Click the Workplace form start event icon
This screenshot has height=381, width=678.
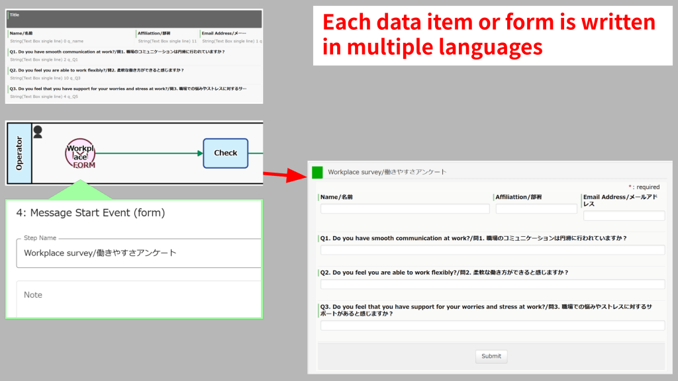point(80,153)
